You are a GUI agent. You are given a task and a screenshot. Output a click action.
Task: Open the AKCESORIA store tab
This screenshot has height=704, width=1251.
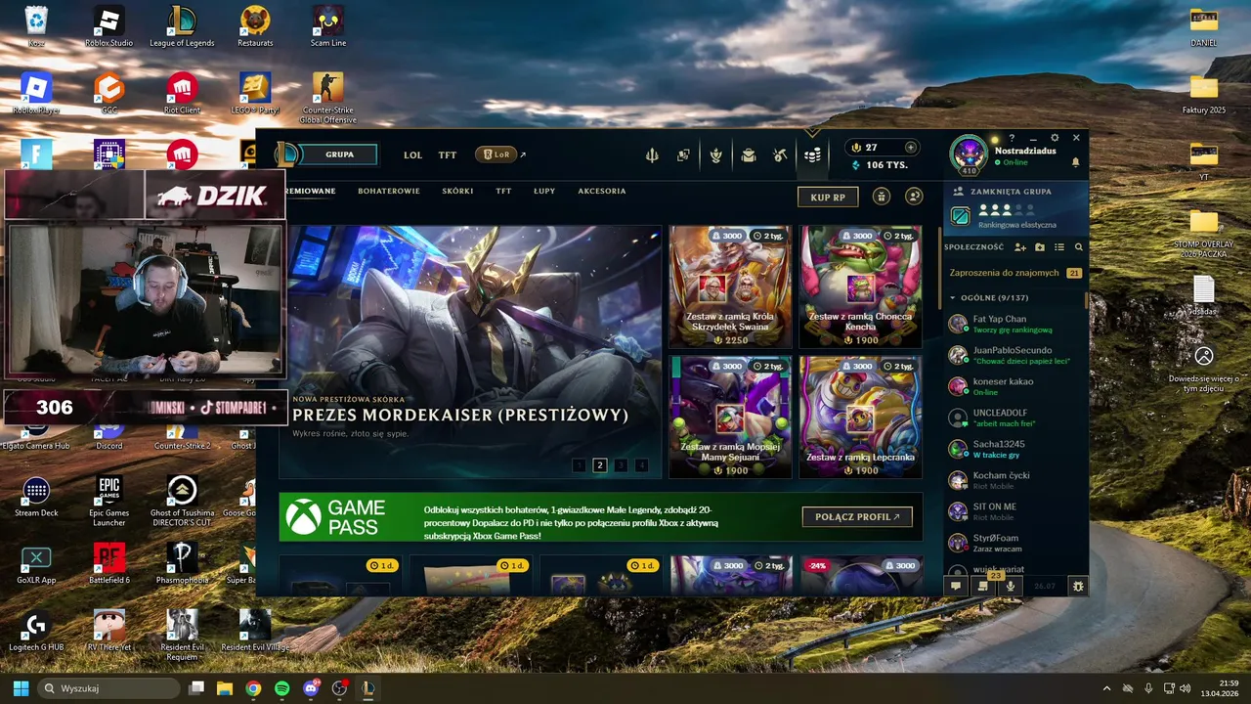point(602,191)
